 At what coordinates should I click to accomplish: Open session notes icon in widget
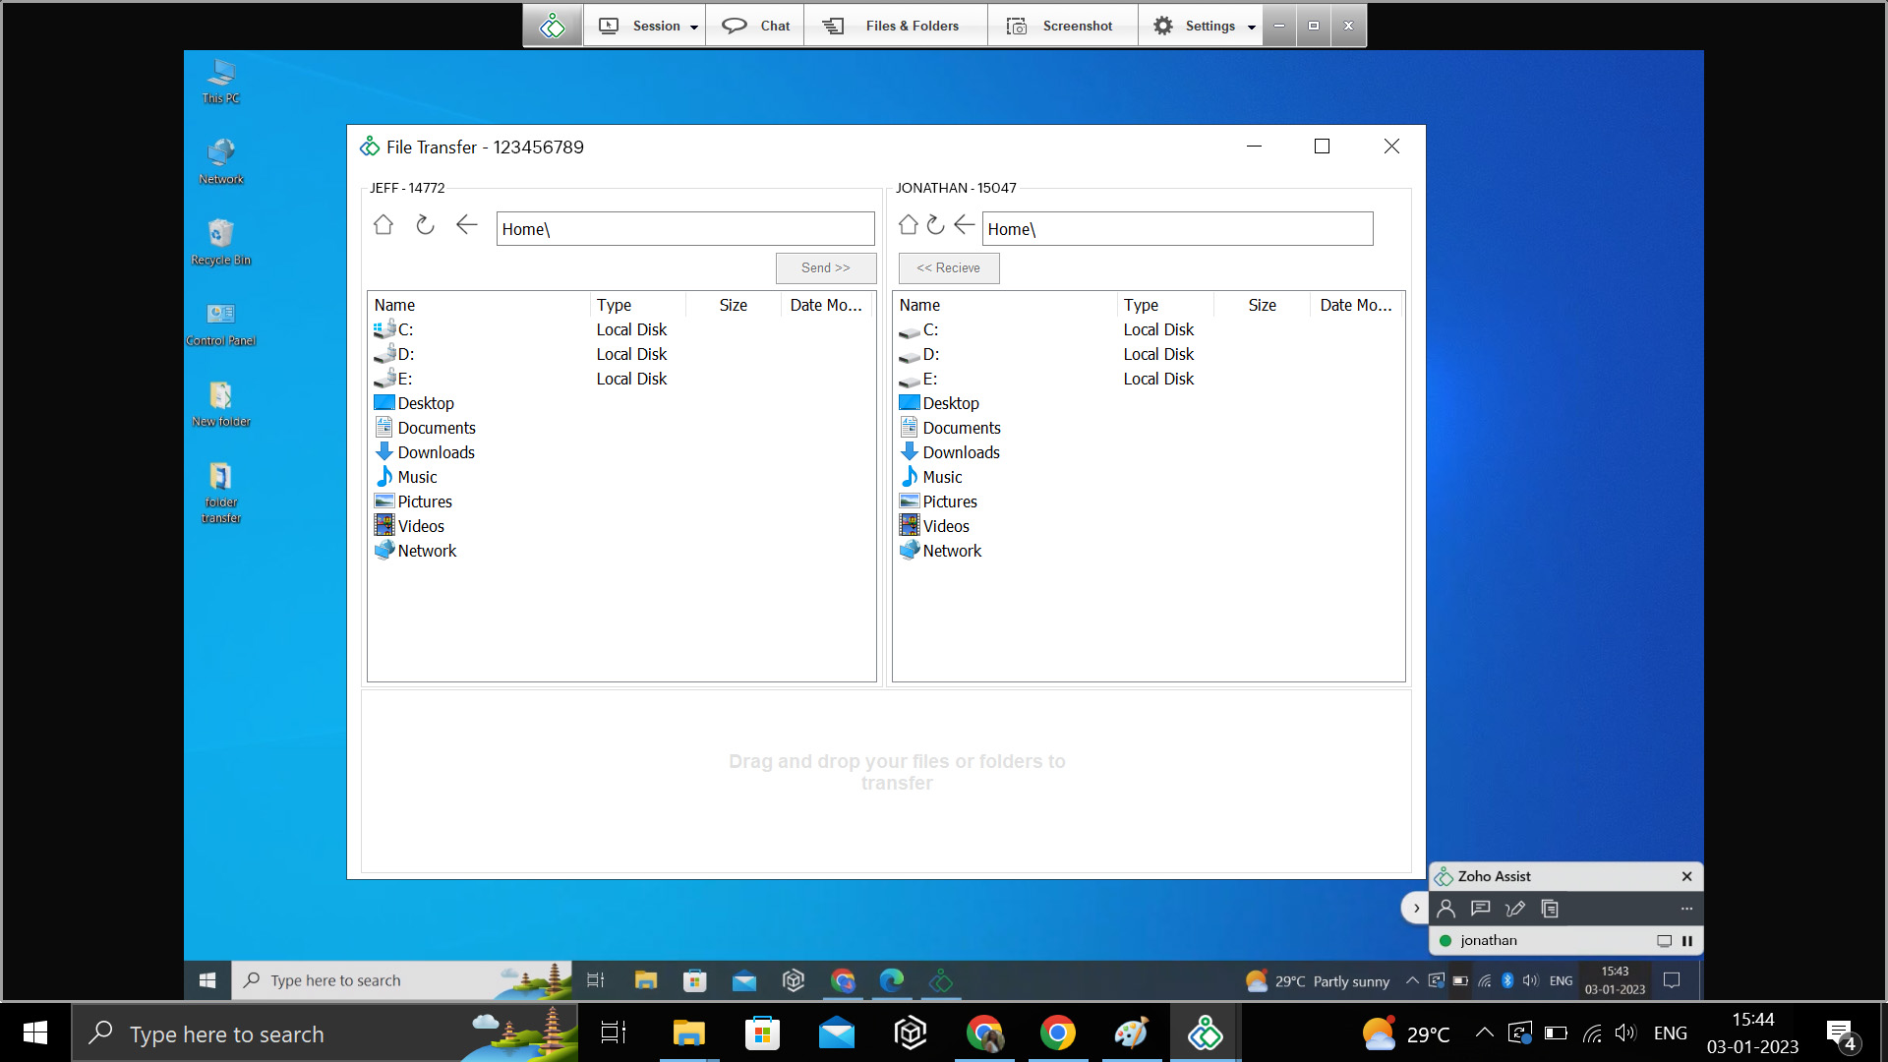click(x=1550, y=909)
